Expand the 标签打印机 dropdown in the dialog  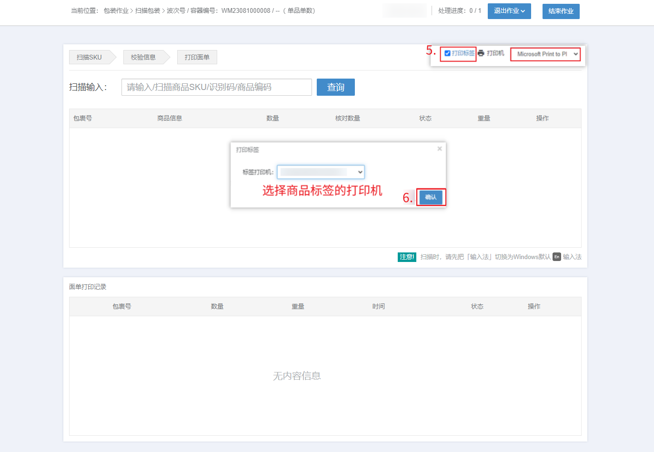point(321,172)
